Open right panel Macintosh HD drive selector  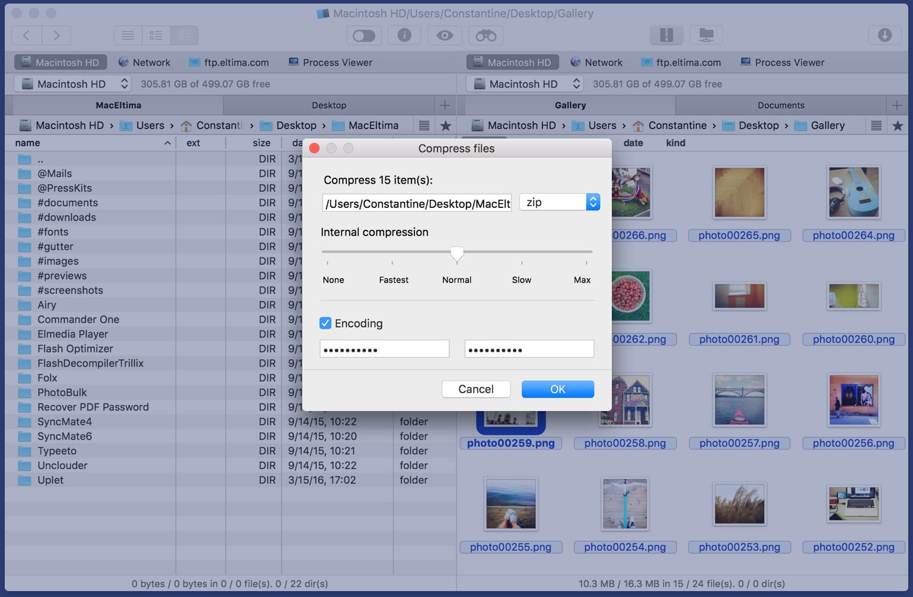click(525, 84)
